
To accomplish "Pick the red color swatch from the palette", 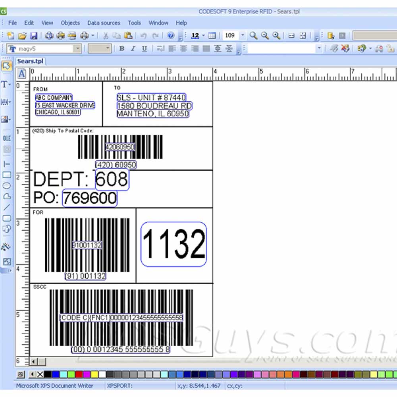I will pyautogui.click(x=79, y=374).
